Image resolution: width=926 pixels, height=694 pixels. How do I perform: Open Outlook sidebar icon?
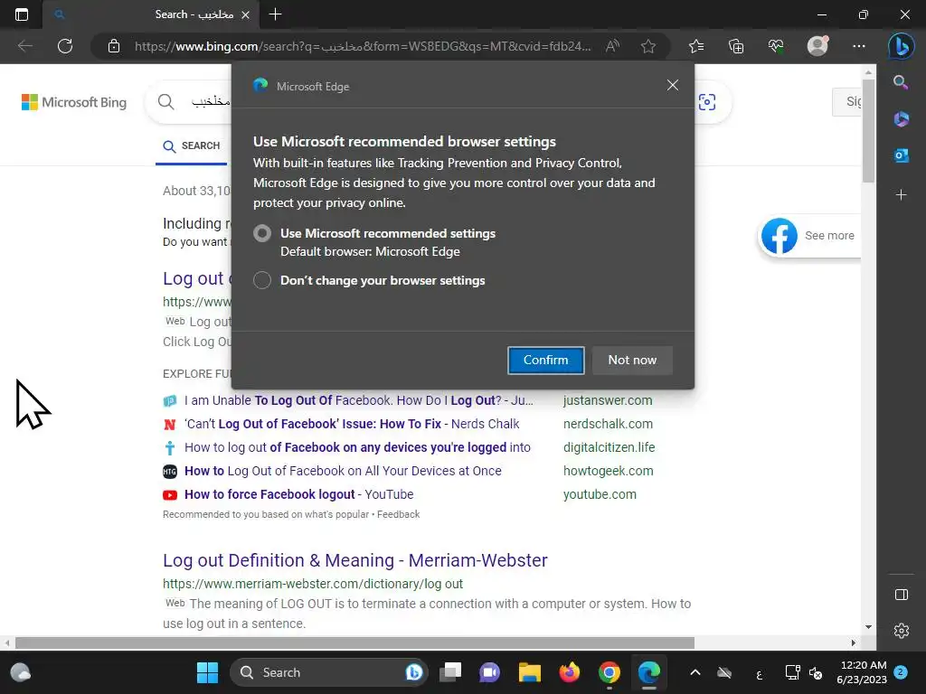[x=901, y=155]
